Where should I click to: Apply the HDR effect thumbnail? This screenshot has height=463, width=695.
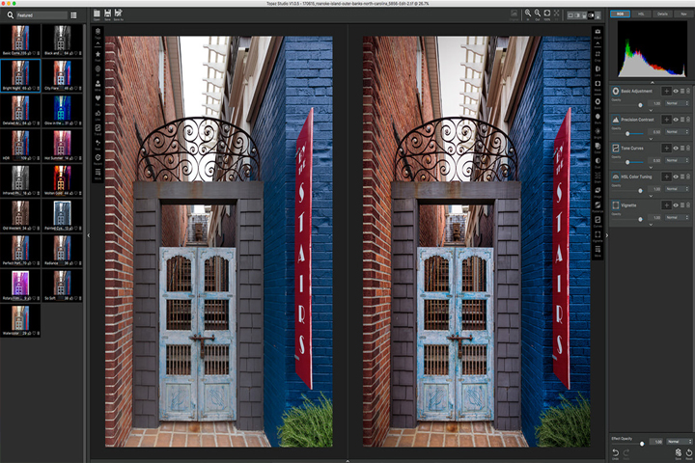point(20,146)
